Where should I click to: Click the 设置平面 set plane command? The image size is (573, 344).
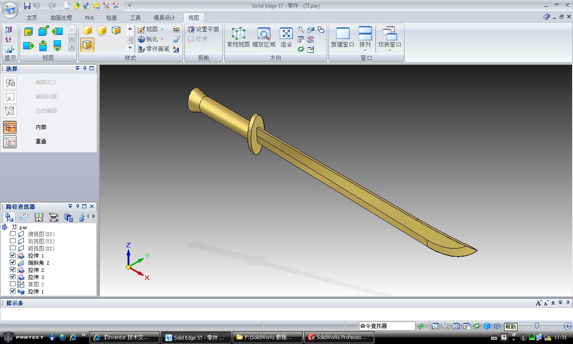click(204, 29)
